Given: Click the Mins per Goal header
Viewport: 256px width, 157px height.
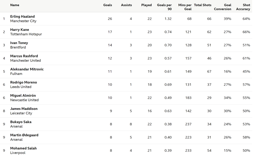Looking at the screenshot, I should click(x=185, y=7).
